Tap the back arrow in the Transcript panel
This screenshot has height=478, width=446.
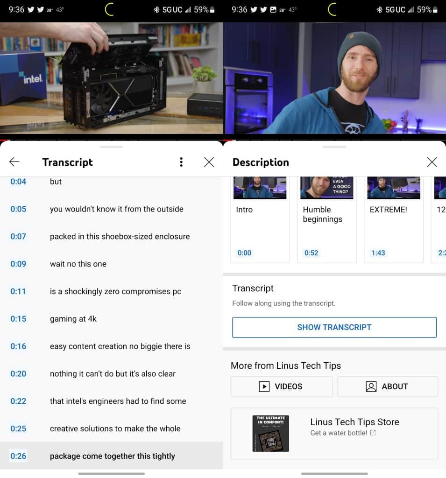click(14, 162)
